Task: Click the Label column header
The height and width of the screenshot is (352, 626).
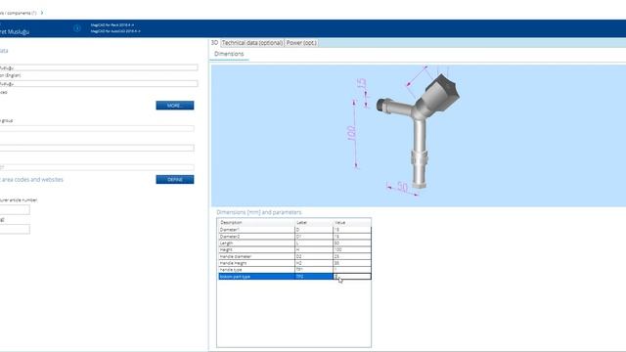Action: pyautogui.click(x=314, y=223)
